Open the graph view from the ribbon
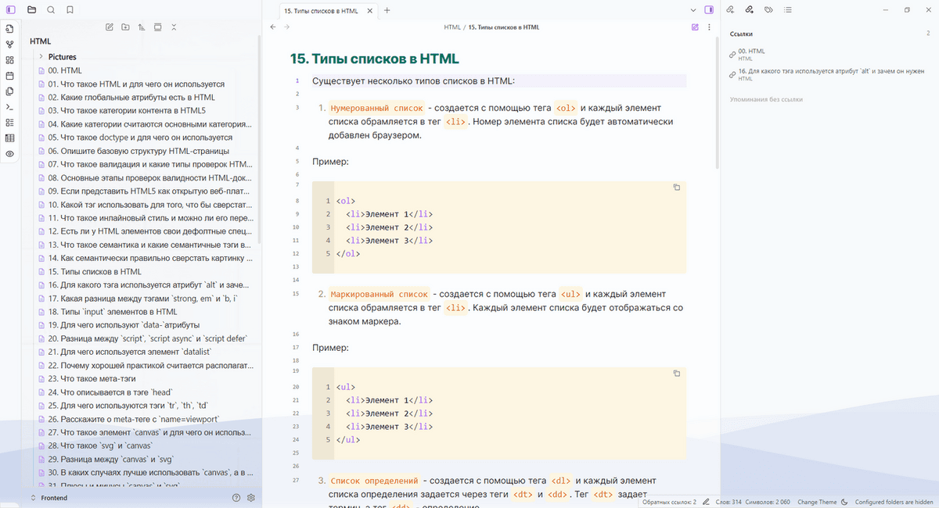939x508 pixels. click(9, 44)
